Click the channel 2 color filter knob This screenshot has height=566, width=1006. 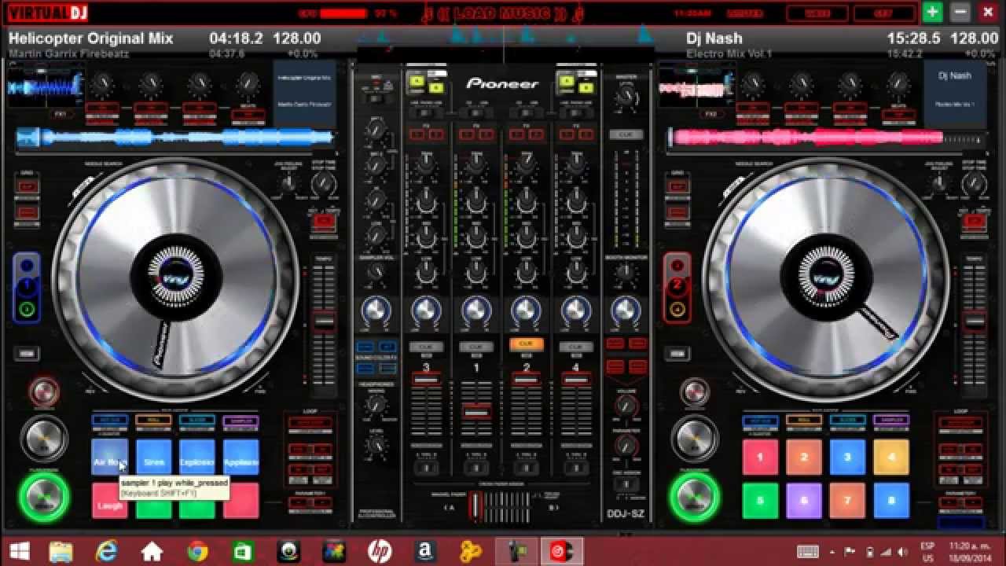pyautogui.click(x=526, y=310)
